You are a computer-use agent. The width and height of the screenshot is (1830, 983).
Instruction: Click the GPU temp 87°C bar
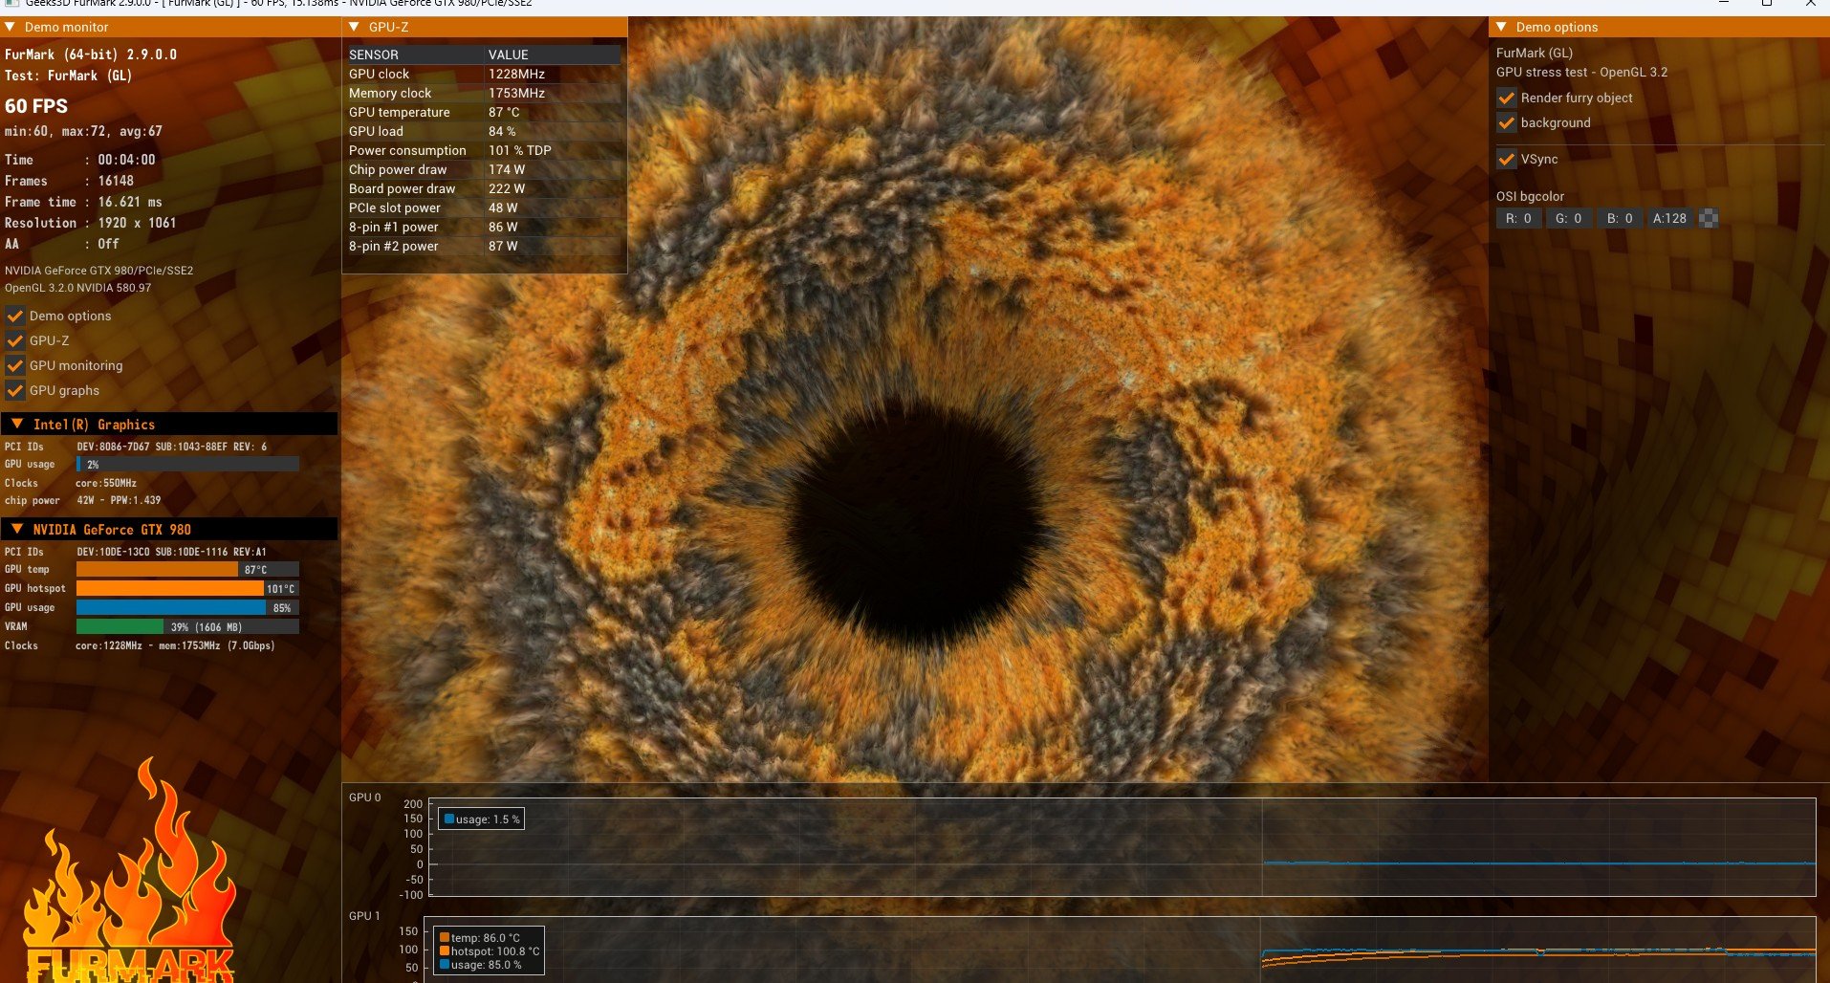tap(187, 569)
